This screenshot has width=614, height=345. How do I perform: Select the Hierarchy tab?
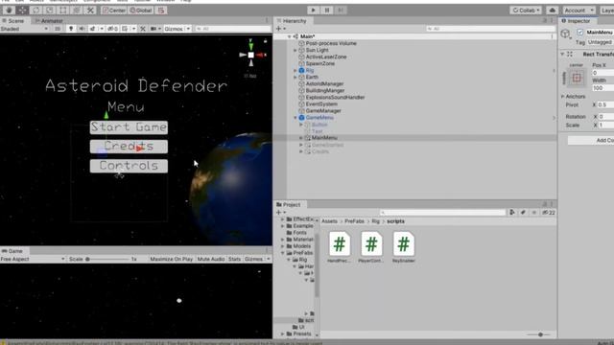pyautogui.click(x=292, y=21)
